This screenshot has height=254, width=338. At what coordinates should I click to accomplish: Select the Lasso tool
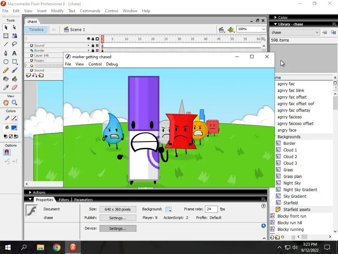click(15, 44)
